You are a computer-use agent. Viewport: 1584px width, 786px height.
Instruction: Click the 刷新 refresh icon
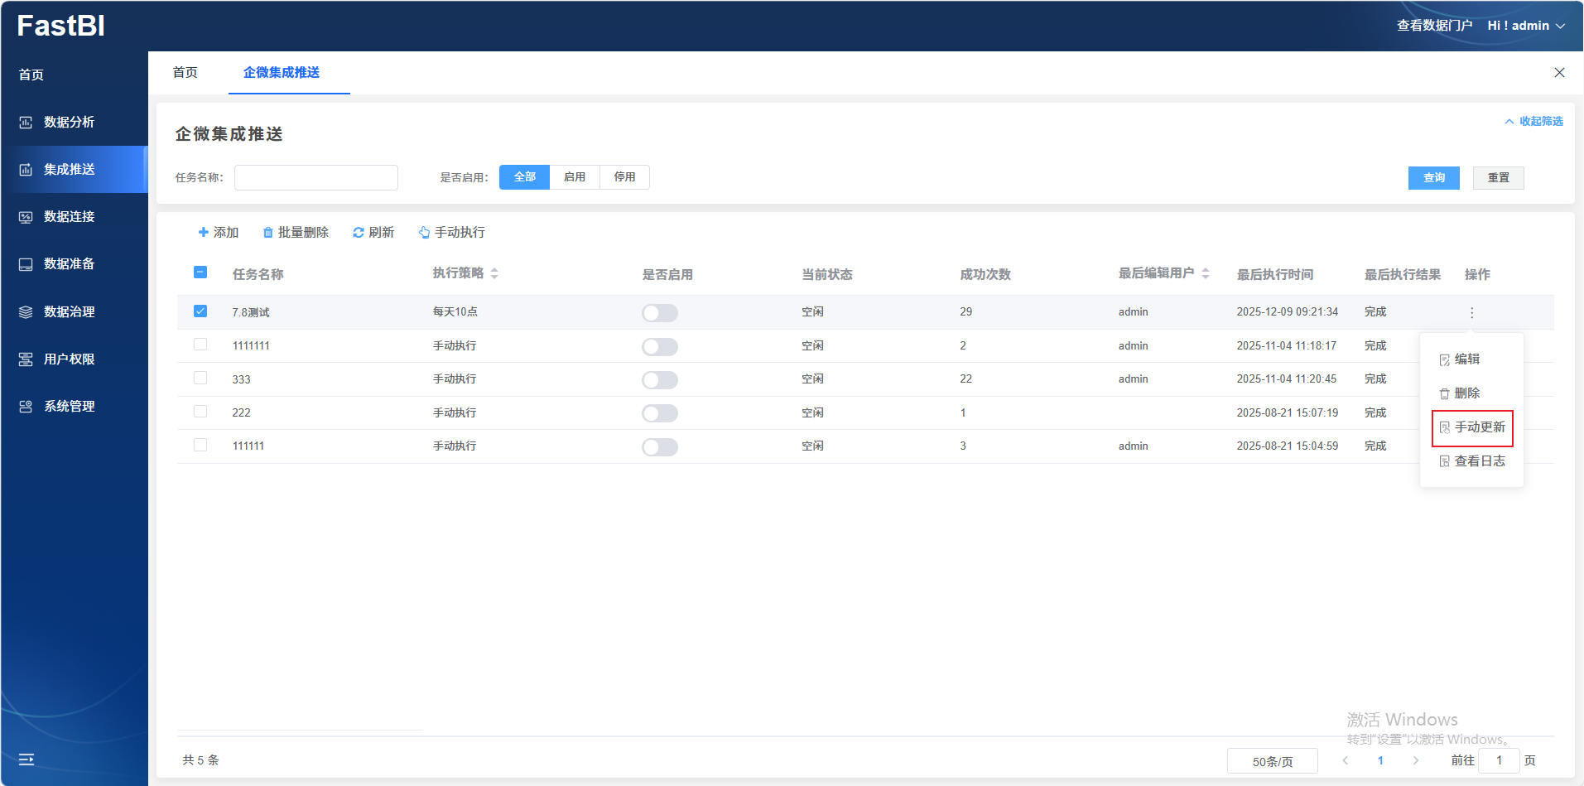point(359,233)
